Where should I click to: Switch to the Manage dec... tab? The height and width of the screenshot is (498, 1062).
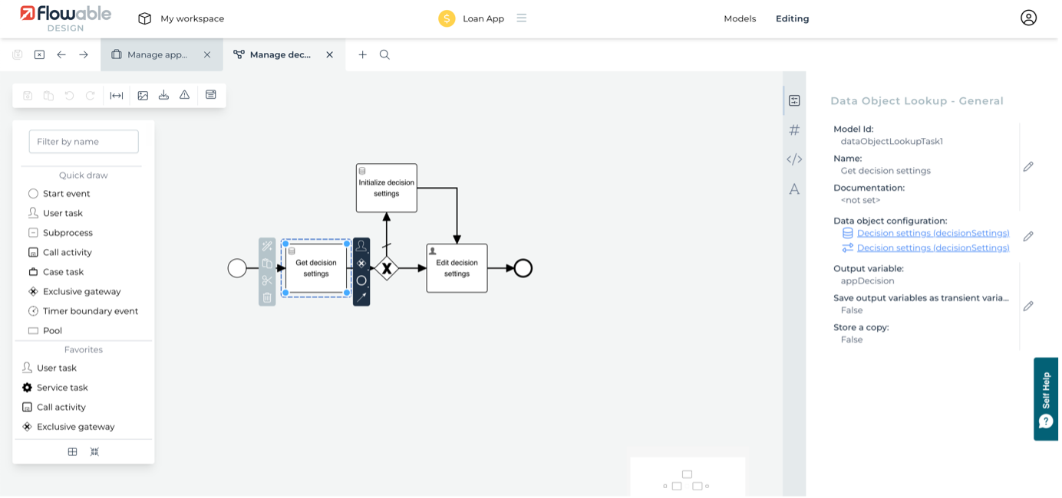[x=280, y=54]
